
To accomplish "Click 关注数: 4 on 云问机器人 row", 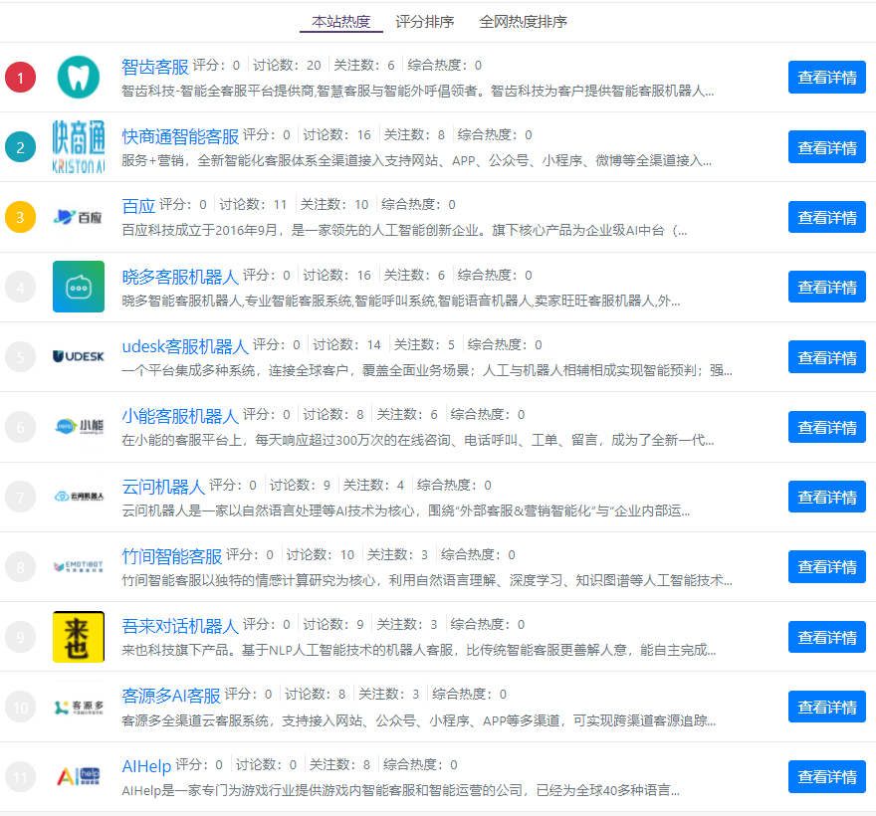I will (373, 486).
